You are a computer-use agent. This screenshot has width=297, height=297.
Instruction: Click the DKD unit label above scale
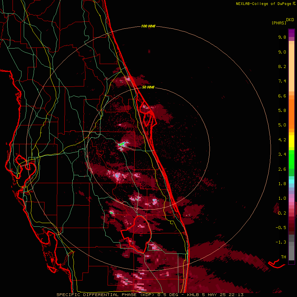(x=290, y=20)
